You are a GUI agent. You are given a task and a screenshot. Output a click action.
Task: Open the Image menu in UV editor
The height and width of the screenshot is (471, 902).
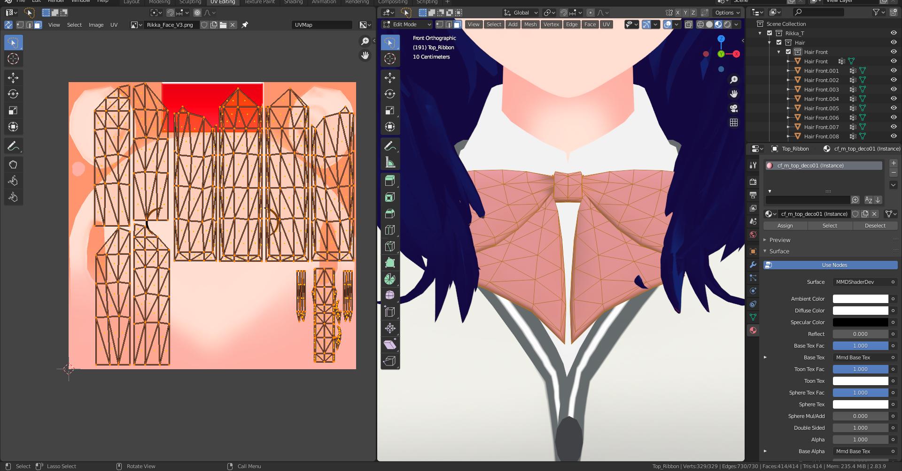[96, 25]
